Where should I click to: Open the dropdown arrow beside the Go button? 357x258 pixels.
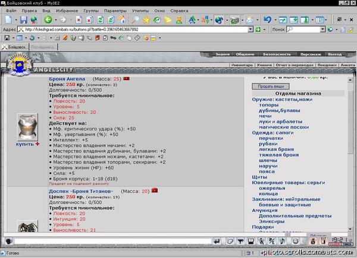click(x=264, y=30)
